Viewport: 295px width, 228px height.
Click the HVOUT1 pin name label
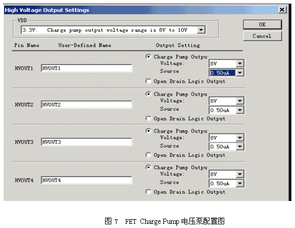(x=24, y=69)
